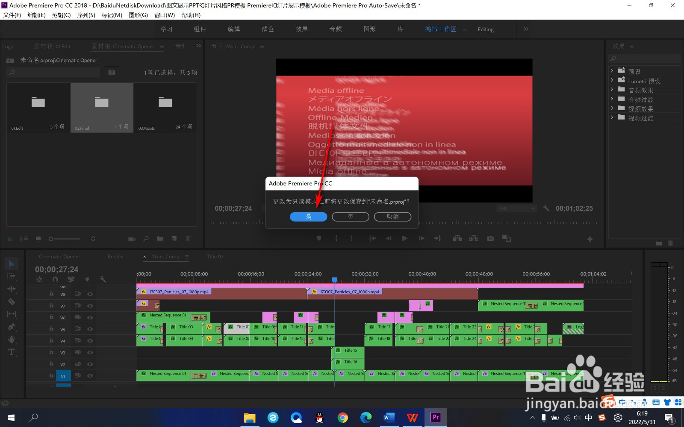Viewport: 684px width, 427px height.
Task: Toggle nest-or-individual clips insert mode
Action: pos(39,279)
